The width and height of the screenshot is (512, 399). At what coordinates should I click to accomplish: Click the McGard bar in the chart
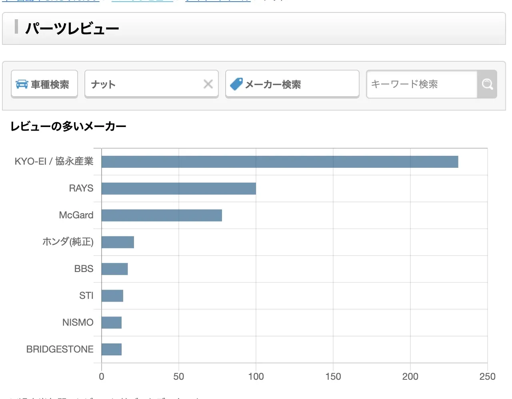162,216
